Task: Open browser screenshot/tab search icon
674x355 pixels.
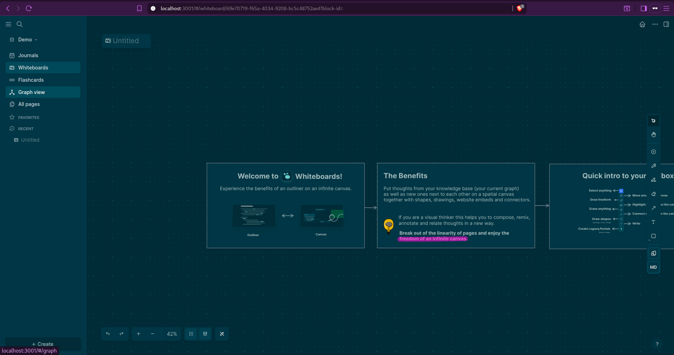Action: pos(627,8)
